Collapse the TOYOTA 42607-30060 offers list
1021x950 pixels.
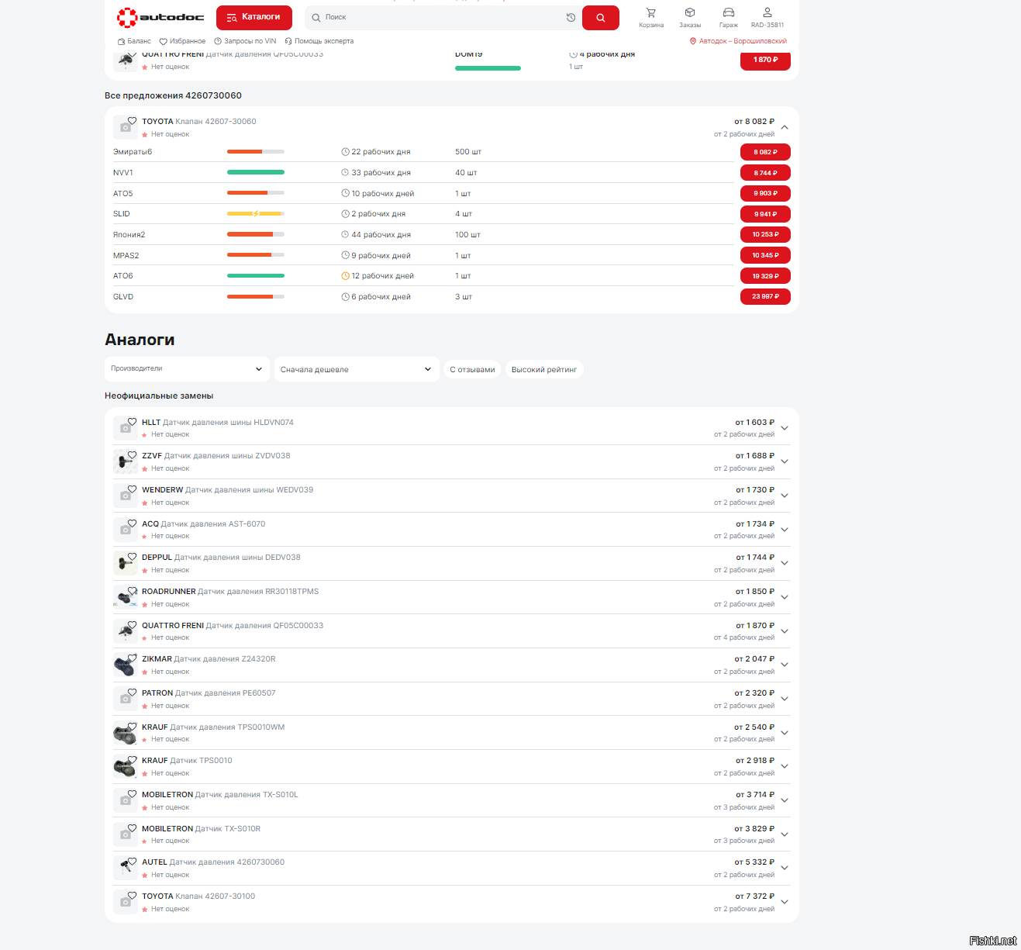pos(785,127)
